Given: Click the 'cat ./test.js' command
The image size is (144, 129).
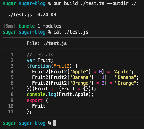Looking at the screenshot, I should (x=71, y=32).
